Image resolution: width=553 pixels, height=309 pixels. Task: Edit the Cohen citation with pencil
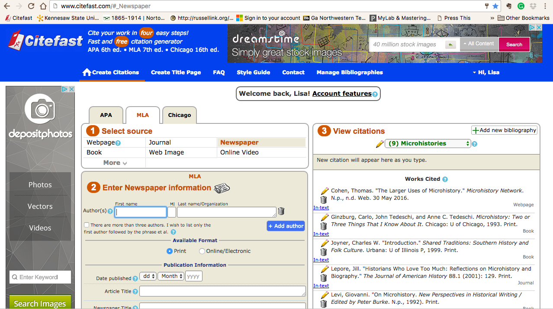(x=325, y=191)
